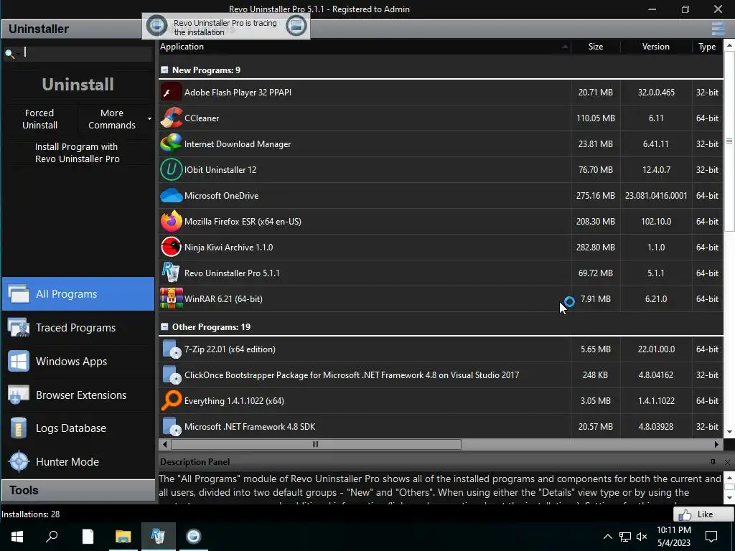Click the muted volume tray icon
Image resolution: width=735 pixels, height=551 pixels.
pos(642,537)
